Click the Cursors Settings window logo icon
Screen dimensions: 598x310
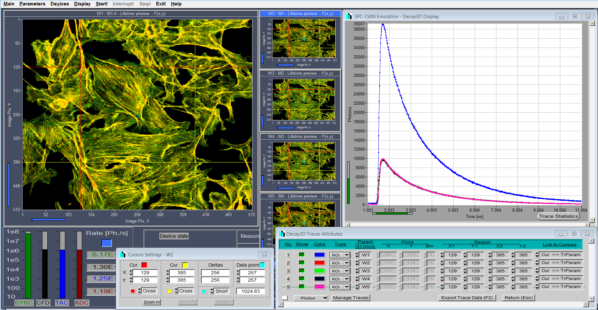122,254
